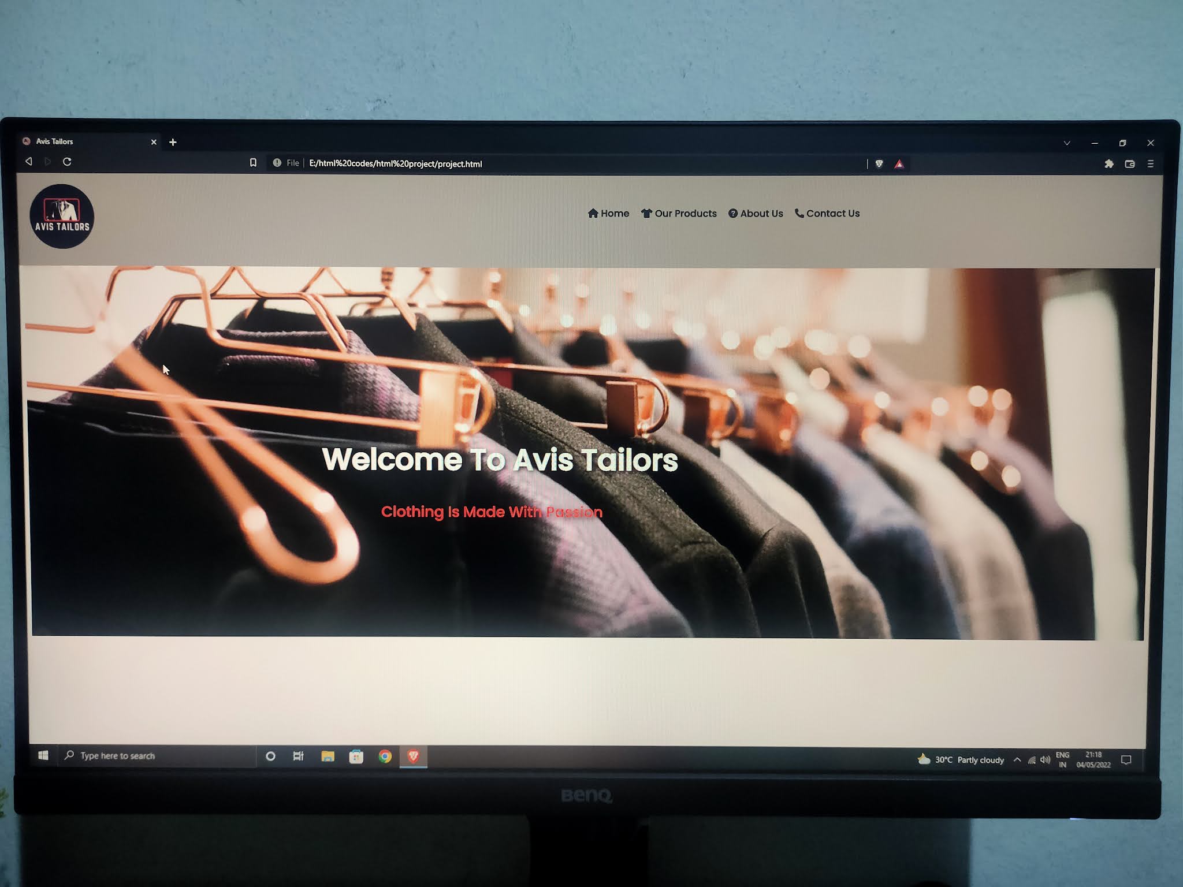This screenshot has width=1183, height=887.
Task: Expand hidden system tray icons
Action: (x=1017, y=759)
